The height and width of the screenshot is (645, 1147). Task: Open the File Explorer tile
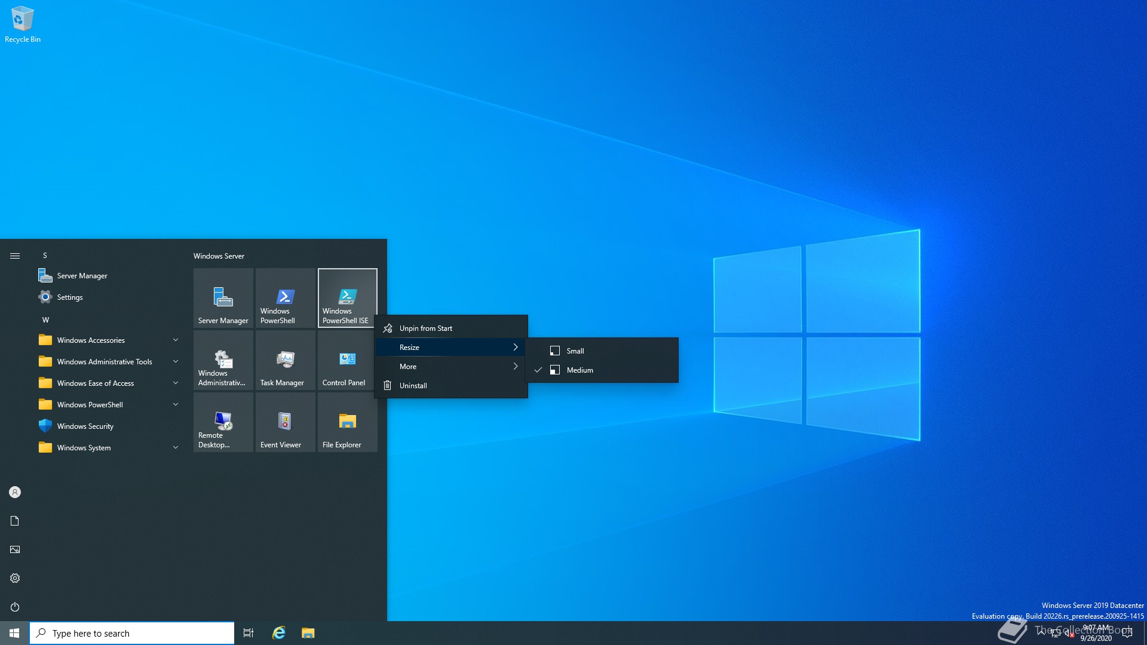(348, 422)
